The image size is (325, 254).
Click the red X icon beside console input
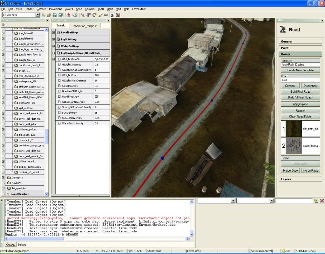tap(322, 201)
